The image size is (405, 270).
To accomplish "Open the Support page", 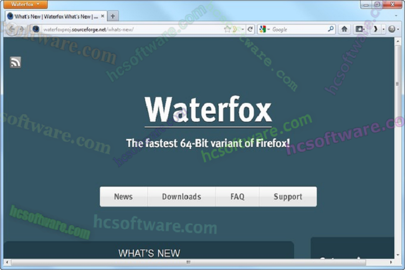I will pyautogui.click(x=288, y=197).
